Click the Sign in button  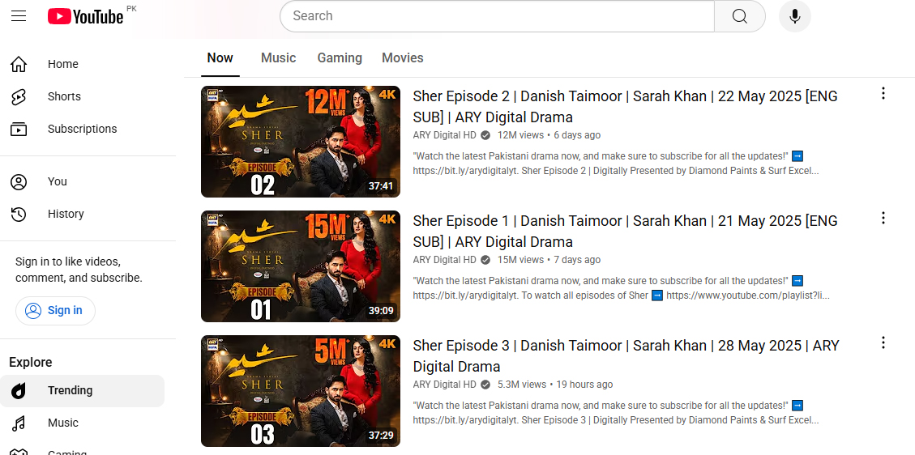click(55, 311)
